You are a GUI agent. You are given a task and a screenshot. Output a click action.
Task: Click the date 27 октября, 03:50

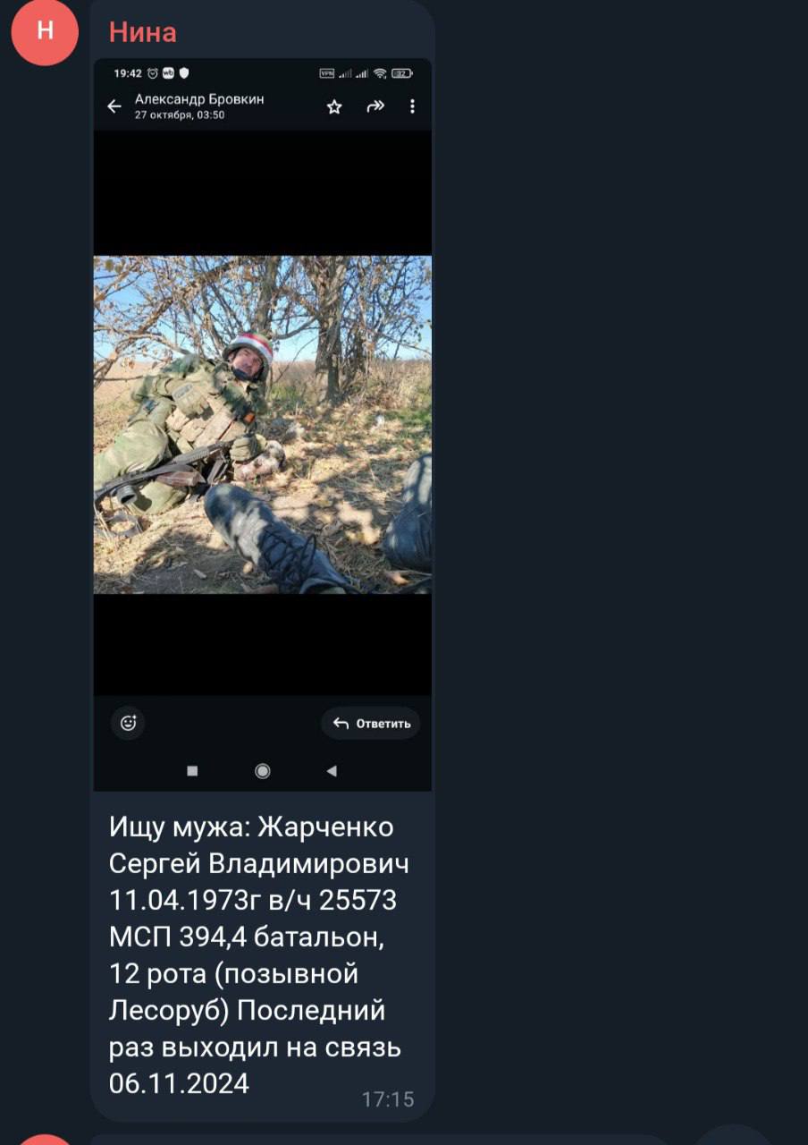(x=180, y=115)
